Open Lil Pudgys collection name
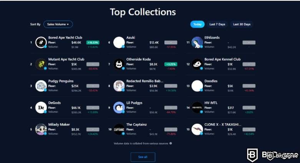 (134, 103)
